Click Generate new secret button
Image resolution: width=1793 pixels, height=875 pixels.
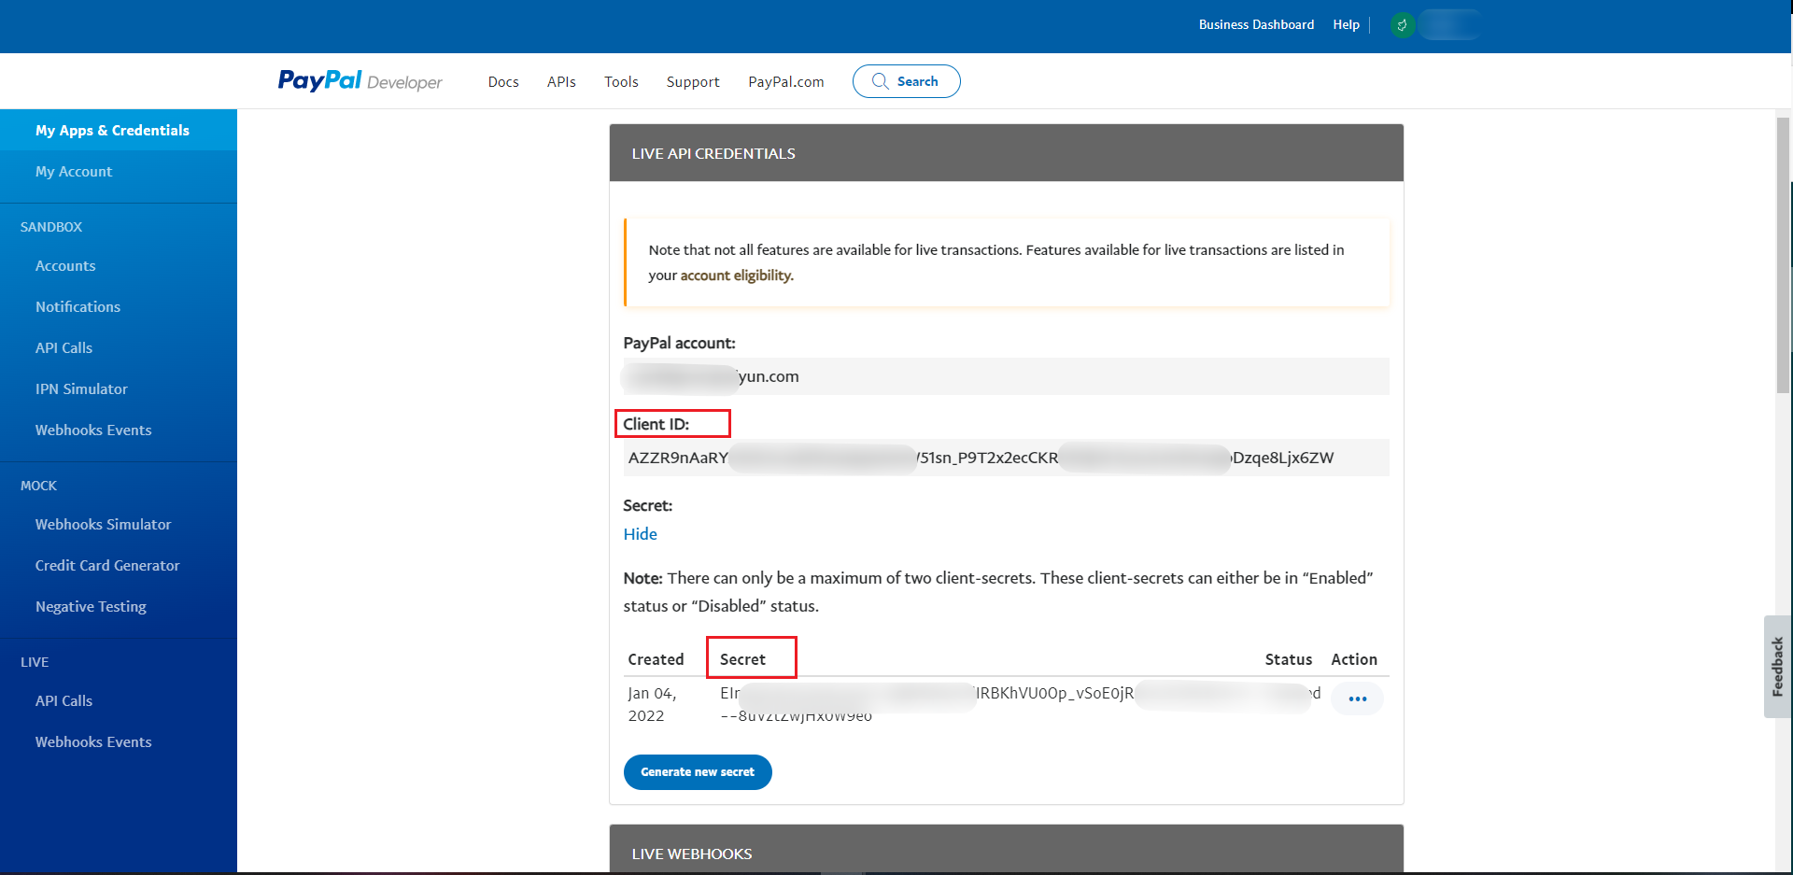point(698,772)
